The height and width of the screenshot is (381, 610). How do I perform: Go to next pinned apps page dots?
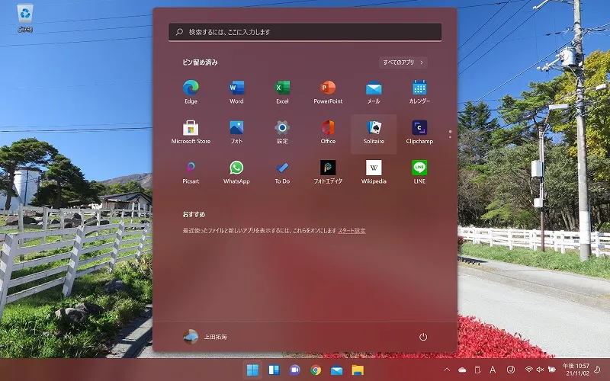(x=450, y=134)
